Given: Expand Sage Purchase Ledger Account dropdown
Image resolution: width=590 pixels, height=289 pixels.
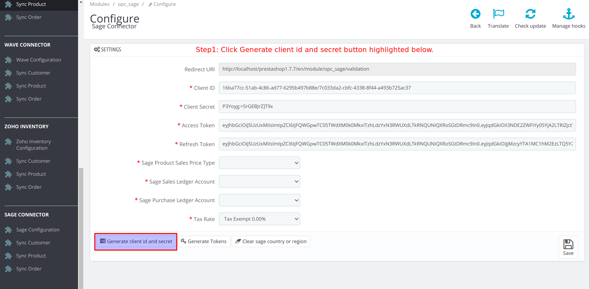Looking at the screenshot, I should click(x=259, y=200).
